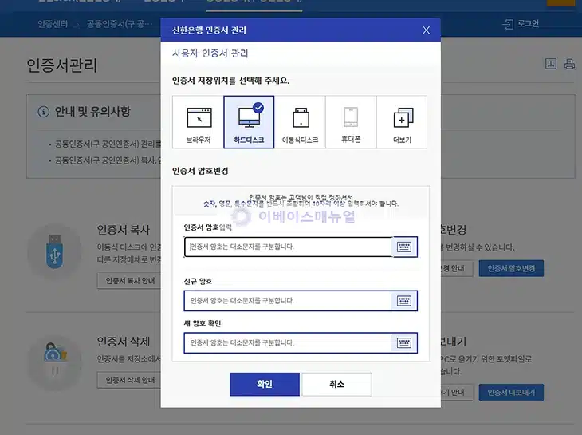This screenshot has width=582, height=435.
Task: Click the text size icon beside print
Action: point(551,64)
